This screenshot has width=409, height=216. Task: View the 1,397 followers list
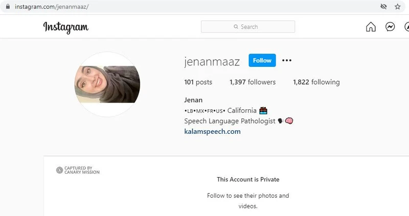[253, 82]
